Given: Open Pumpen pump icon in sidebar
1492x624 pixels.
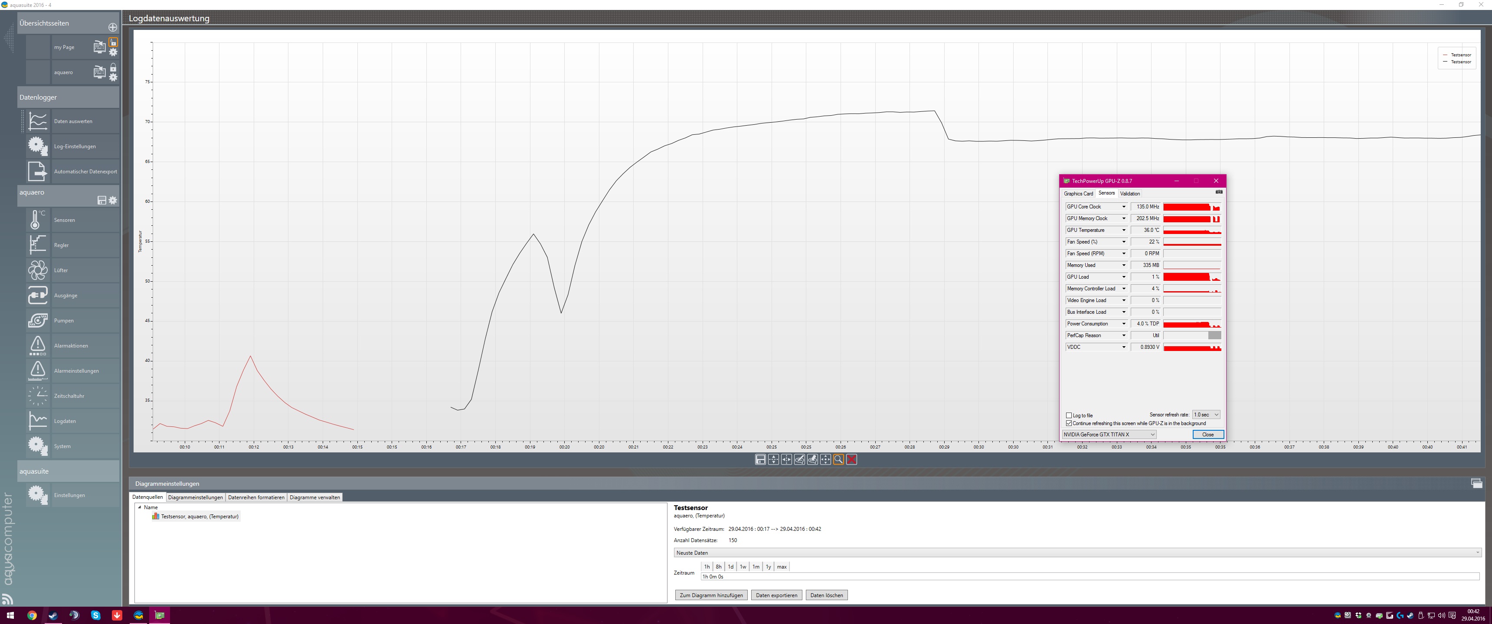Looking at the screenshot, I should point(38,320).
